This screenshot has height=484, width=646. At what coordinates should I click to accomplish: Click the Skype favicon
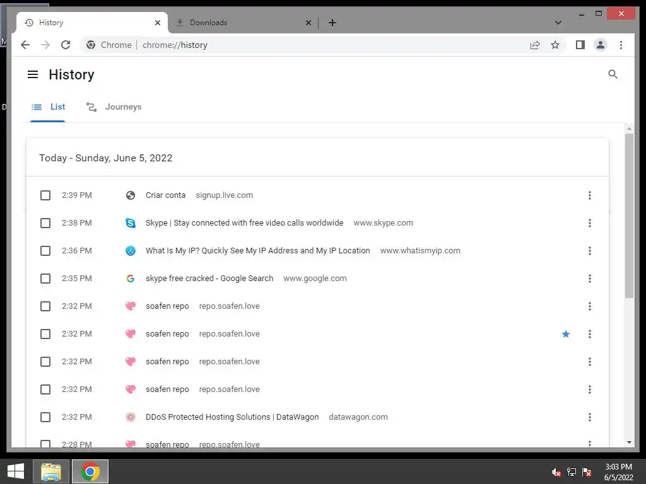pyautogui.click(x=131, y=223)
